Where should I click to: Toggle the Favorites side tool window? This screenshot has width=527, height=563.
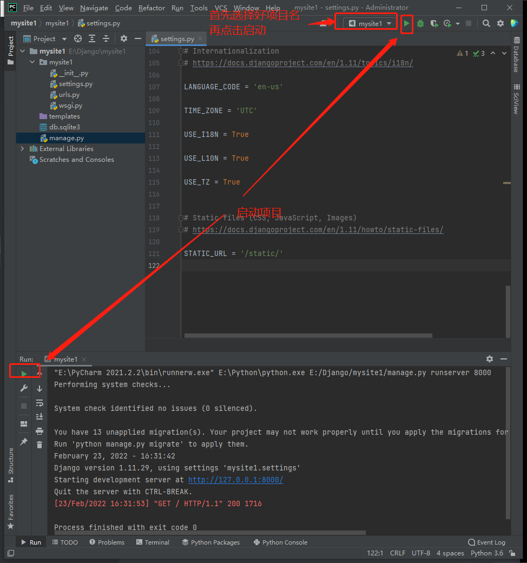point(11,511)
